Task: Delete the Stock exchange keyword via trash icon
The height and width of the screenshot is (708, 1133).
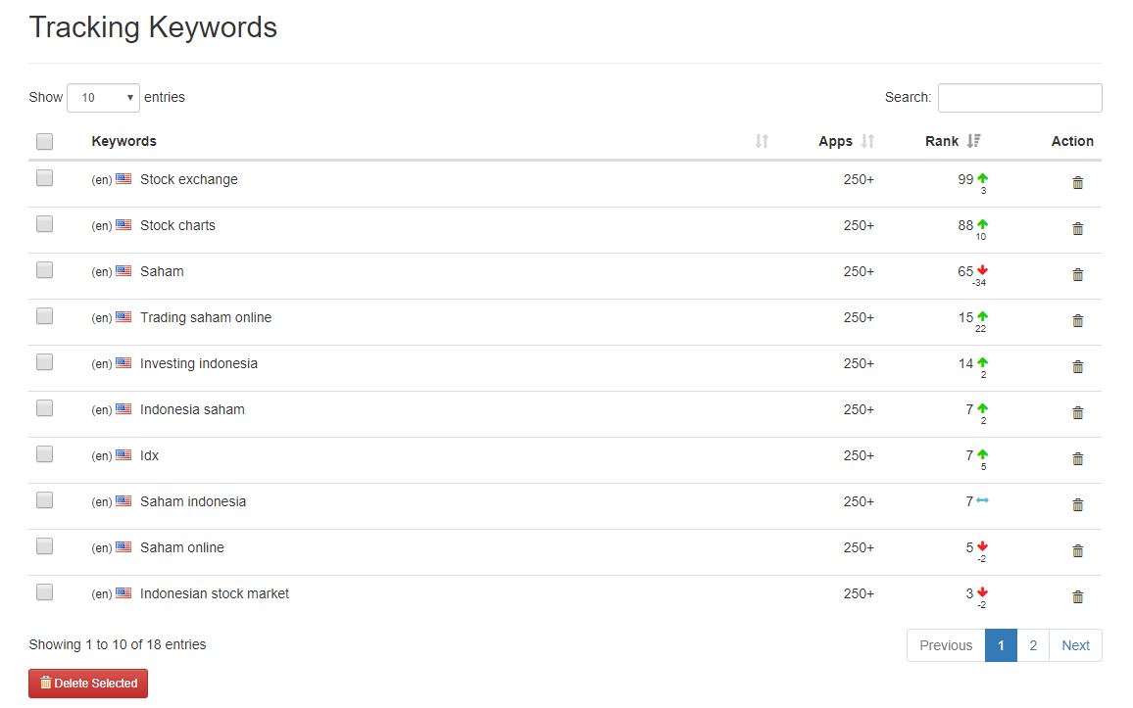Action: point(1077,182)
